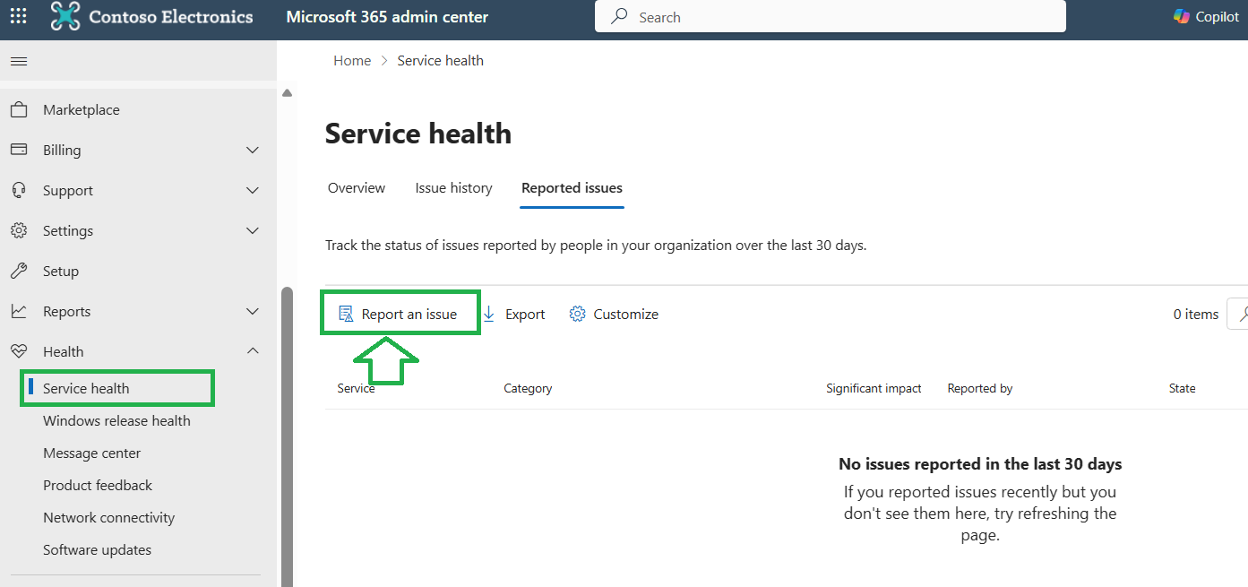Click the State column header
Screen dimensions: 1248x587
[1182, 388]
